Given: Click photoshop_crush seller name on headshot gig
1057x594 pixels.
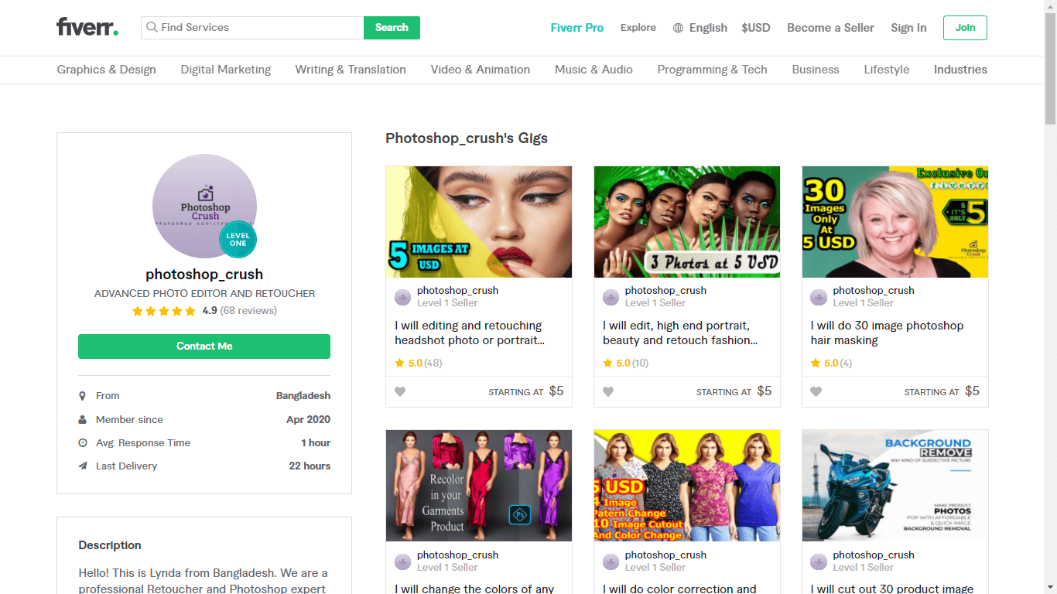Looking at the screenshot, I should click(x=457, y=291).
